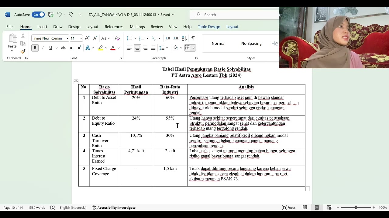
Task: Apply subscript formatting
Action: tap(71, 48)
